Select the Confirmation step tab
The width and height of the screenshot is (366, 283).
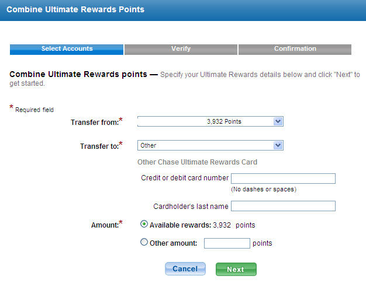(295, 50)
